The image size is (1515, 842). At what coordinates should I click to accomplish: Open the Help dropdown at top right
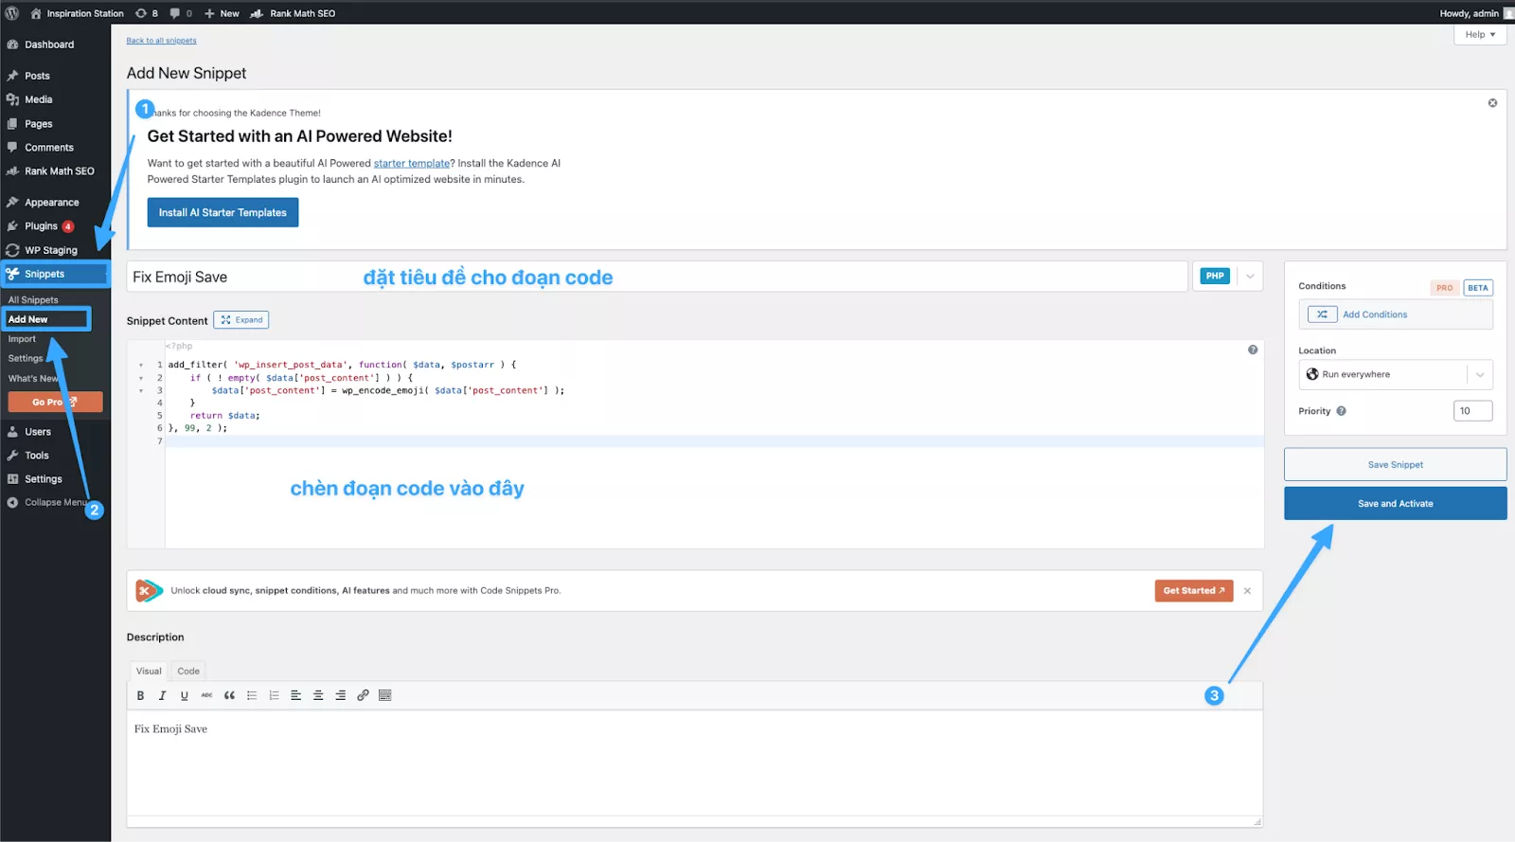coord(1479,35)
